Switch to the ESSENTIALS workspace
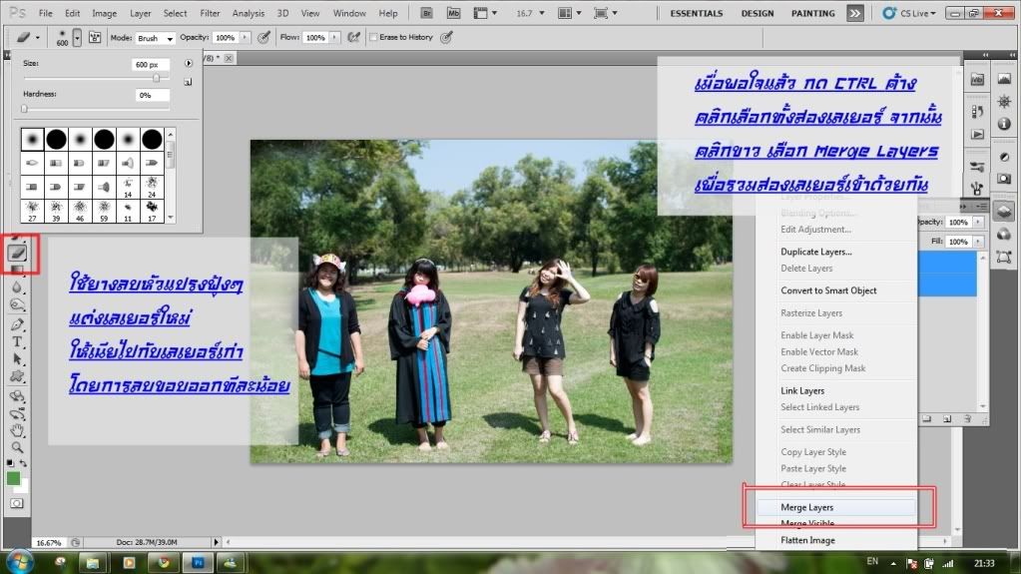Viewport: 1021px width, 574px height. (x=696, y=13)
